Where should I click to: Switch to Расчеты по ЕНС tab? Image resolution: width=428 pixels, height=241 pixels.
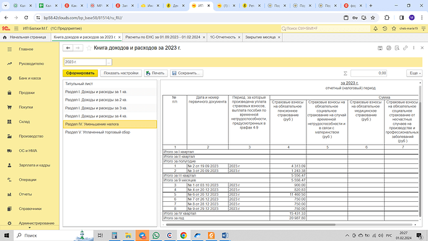[163, 37]
